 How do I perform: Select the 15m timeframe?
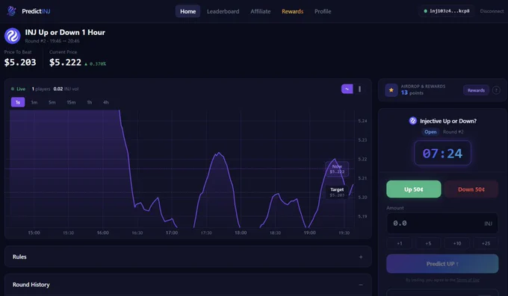pyautogui.click(x=71, y=102)
